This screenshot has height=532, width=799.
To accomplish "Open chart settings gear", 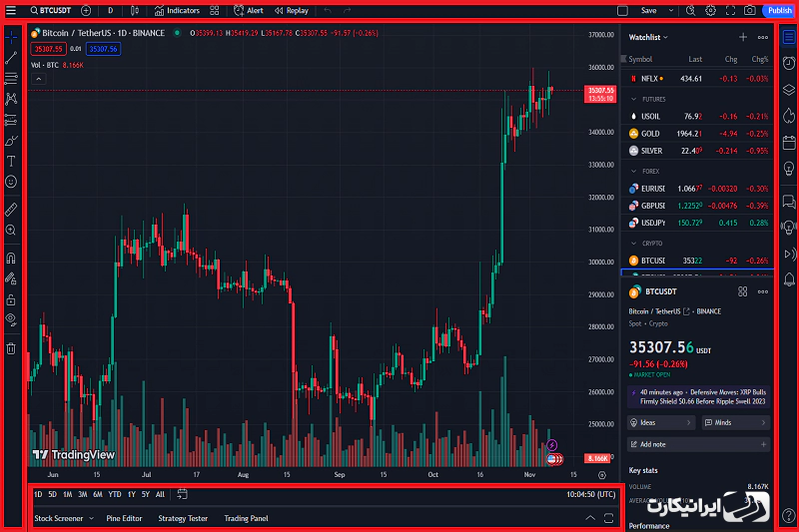I will pyautogui.click(x=710, y=11).
